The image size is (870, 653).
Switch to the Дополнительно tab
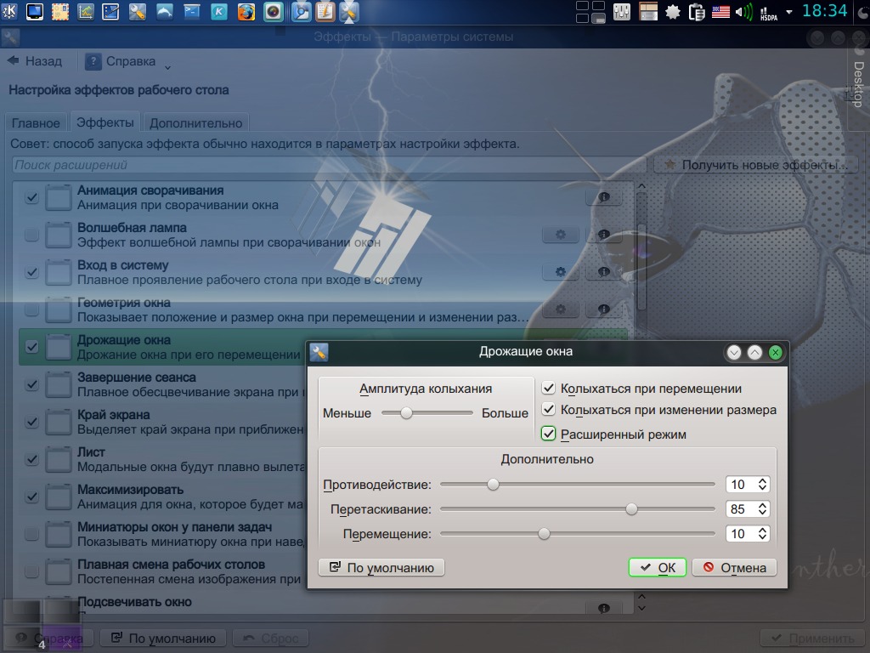click(x=196, y=122)
